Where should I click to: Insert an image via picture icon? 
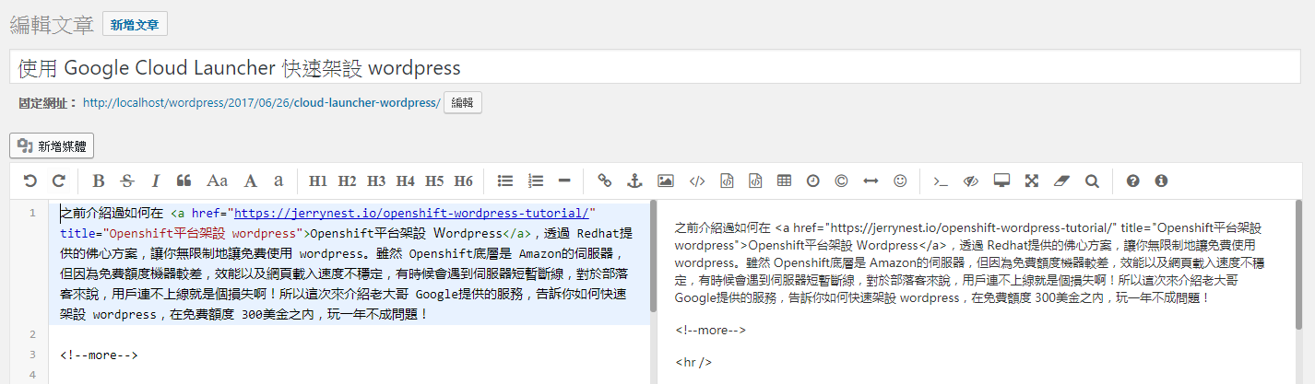point(665,181)
